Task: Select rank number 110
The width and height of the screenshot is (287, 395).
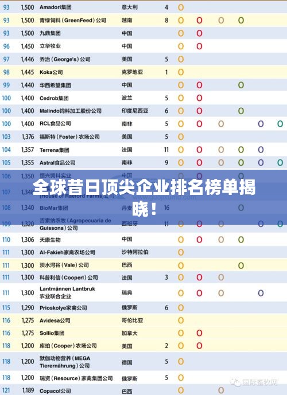Action: tap(6, 240)
